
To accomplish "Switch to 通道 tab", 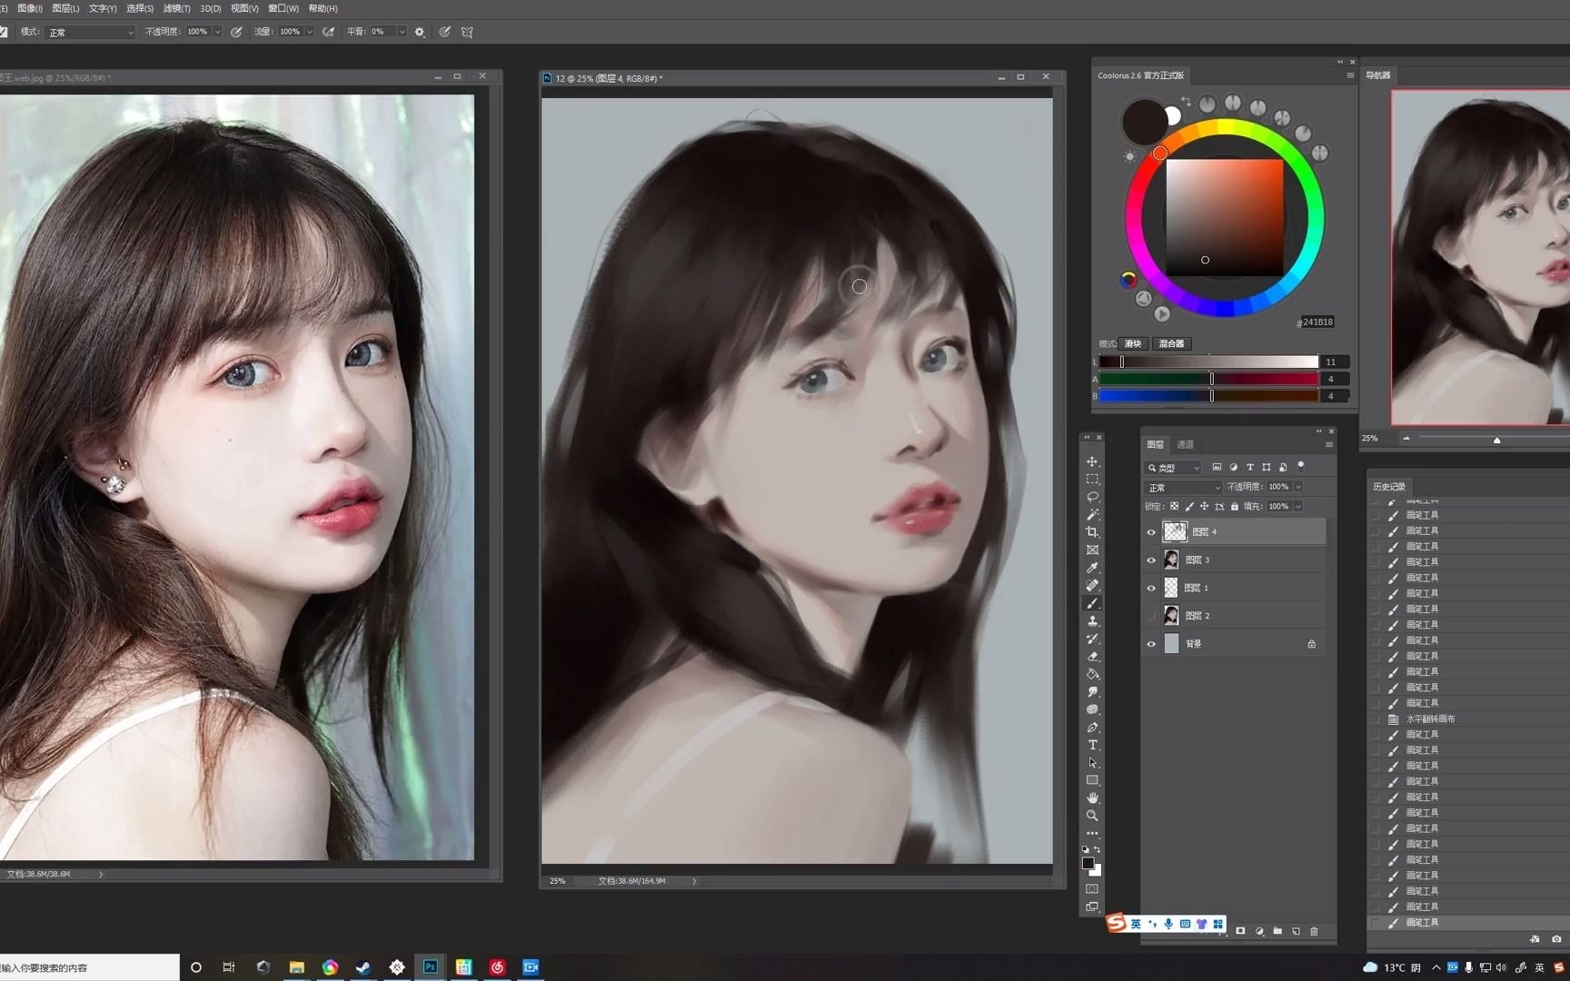I will pyautogui.click(x=1185, y=444).
